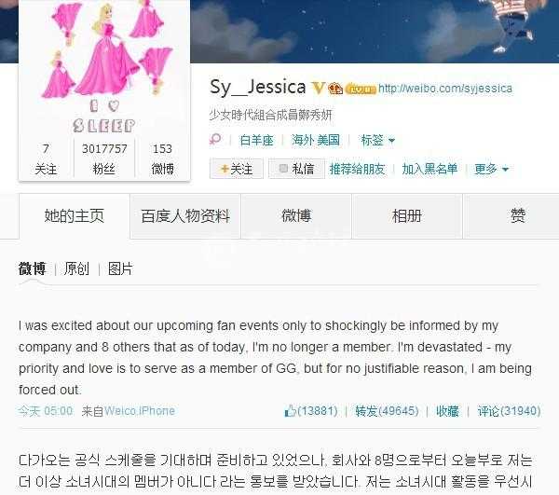This screenshot has width=559, height=495.
Task: Click the orange level badge before the profile URL
Action: [361, 89]
